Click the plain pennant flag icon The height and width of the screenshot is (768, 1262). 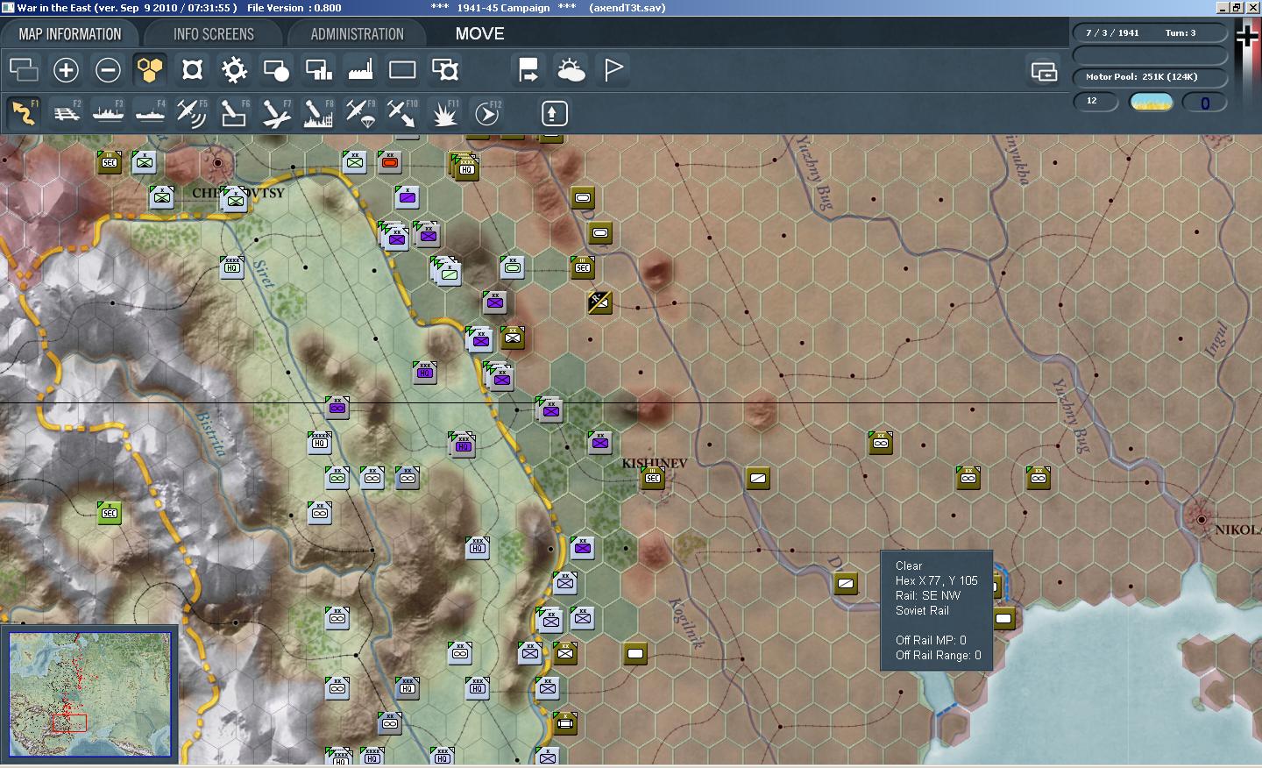(613, 70)
